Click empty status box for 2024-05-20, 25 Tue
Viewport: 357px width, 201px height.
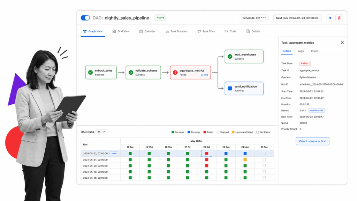pyautogui.click(x=264, y=166)
